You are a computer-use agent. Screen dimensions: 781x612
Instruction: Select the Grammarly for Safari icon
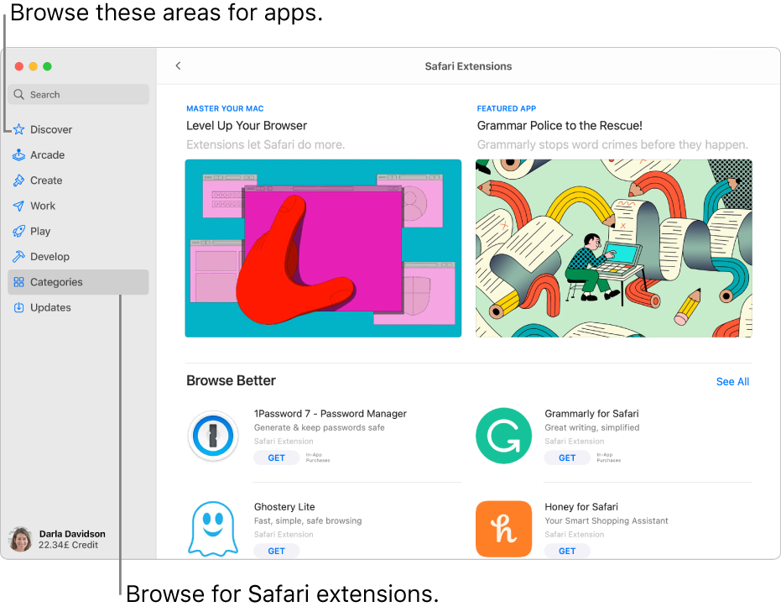tap(503, 436)
